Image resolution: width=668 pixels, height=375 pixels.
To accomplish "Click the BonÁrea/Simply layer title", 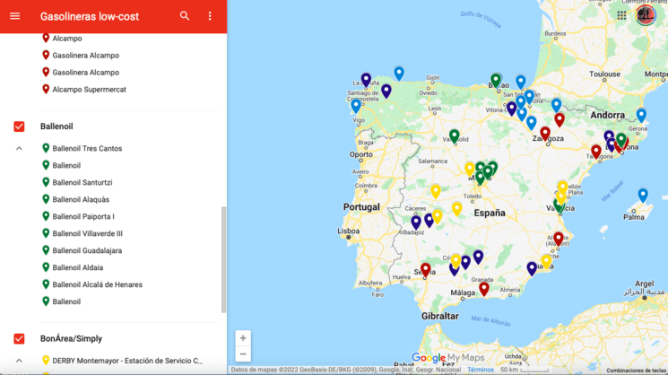I will (71, 339).
